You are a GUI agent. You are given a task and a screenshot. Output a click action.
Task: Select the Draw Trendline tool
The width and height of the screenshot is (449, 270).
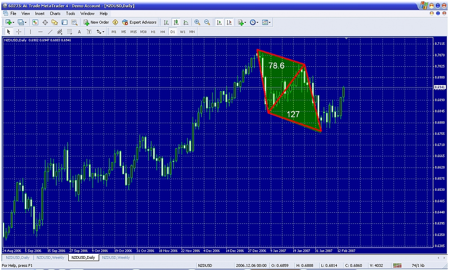[x=50, y=32]
